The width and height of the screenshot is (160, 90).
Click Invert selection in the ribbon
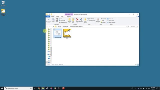point(111,22)
